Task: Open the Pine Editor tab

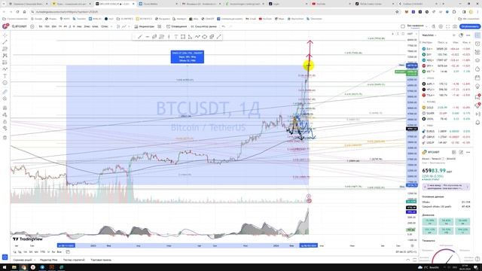Action: point(48,260)
